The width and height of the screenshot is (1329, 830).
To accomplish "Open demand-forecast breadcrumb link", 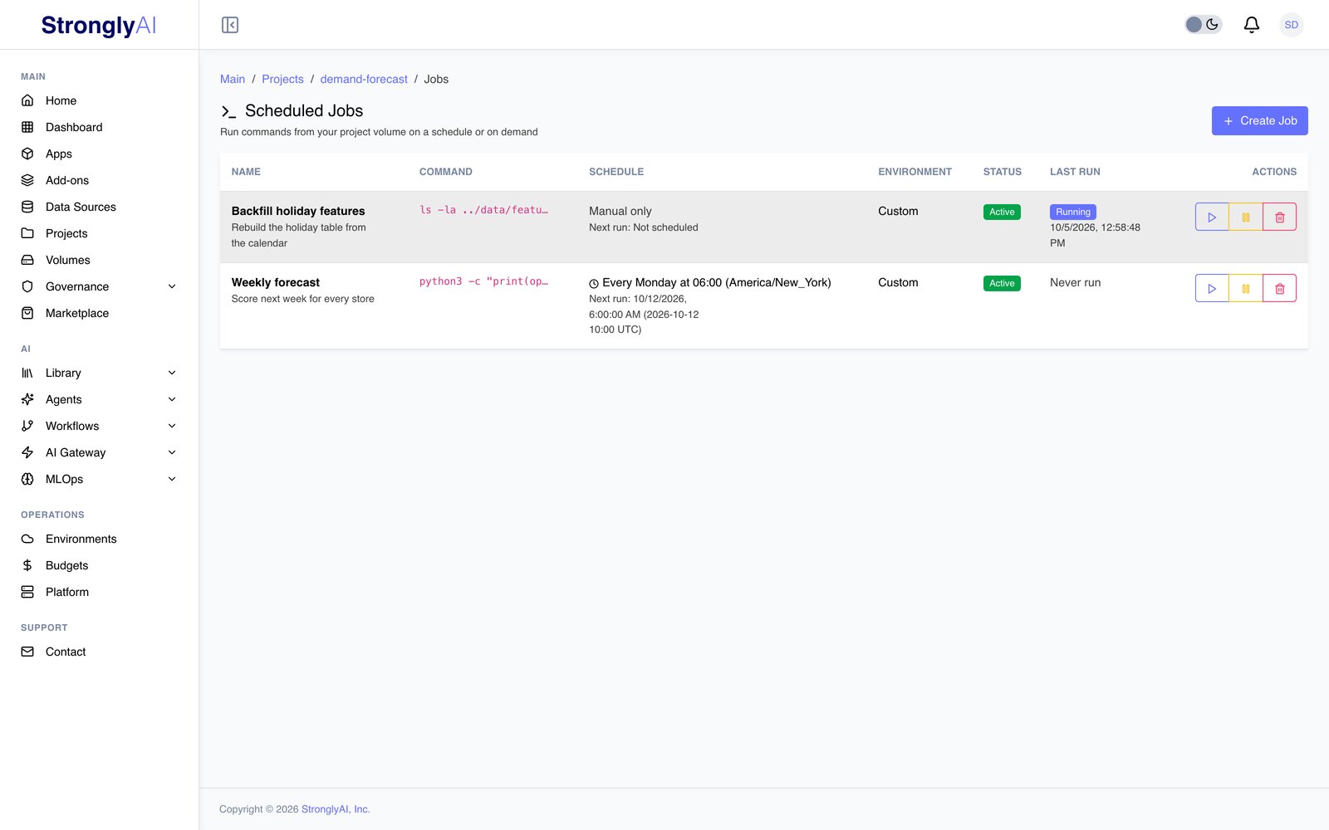I will [x=364, y=79].
